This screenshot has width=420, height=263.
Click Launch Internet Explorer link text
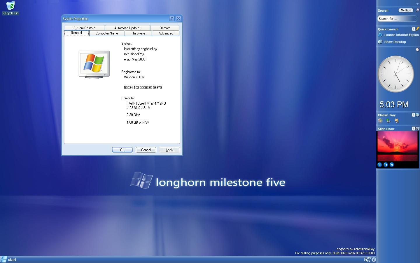tap(401, 35)
